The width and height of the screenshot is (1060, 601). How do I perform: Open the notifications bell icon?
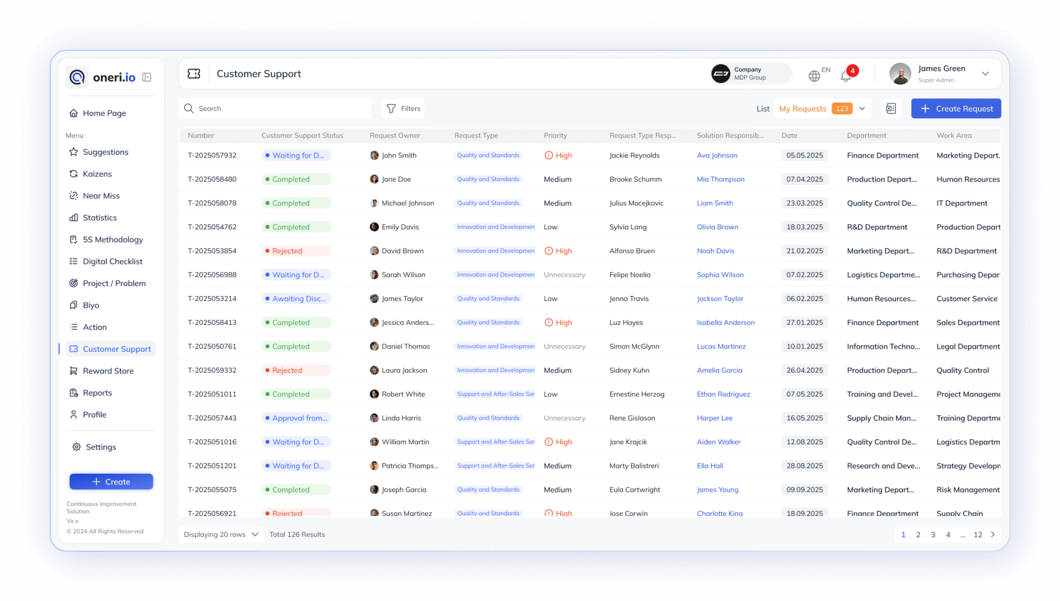(x=845, y=76)
